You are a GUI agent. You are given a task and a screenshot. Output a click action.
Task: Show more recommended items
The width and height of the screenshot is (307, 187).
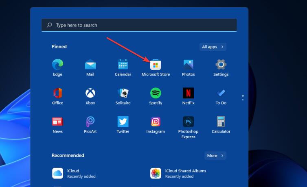coord(215,156)
